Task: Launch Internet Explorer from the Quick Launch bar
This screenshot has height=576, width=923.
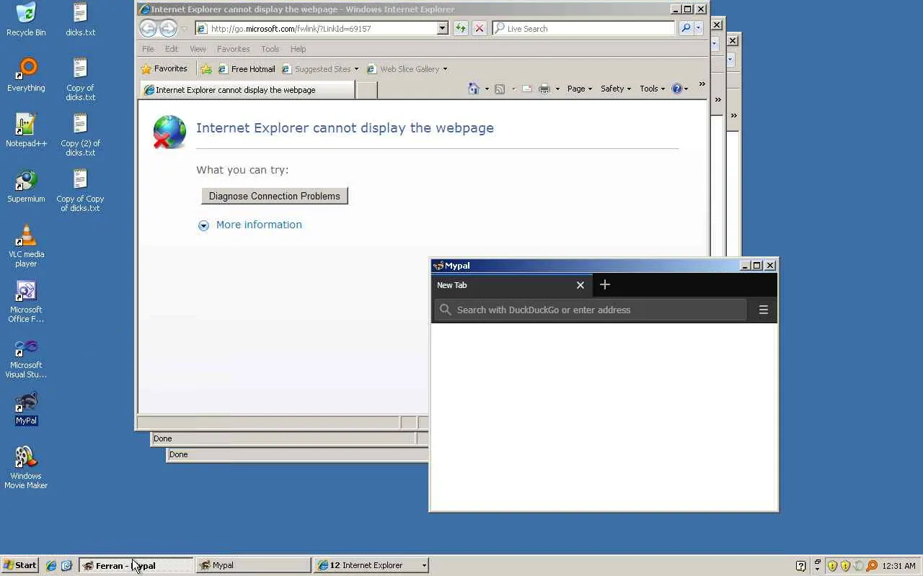Action: pos(51,566)
